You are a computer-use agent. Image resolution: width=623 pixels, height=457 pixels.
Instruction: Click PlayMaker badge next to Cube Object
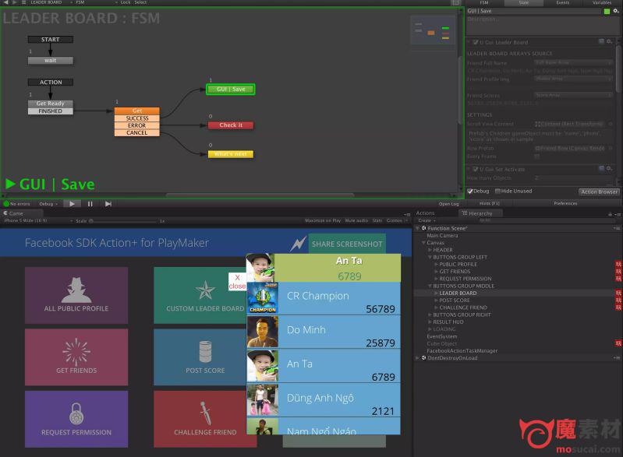pyautogui.click(x=618, y=343)
